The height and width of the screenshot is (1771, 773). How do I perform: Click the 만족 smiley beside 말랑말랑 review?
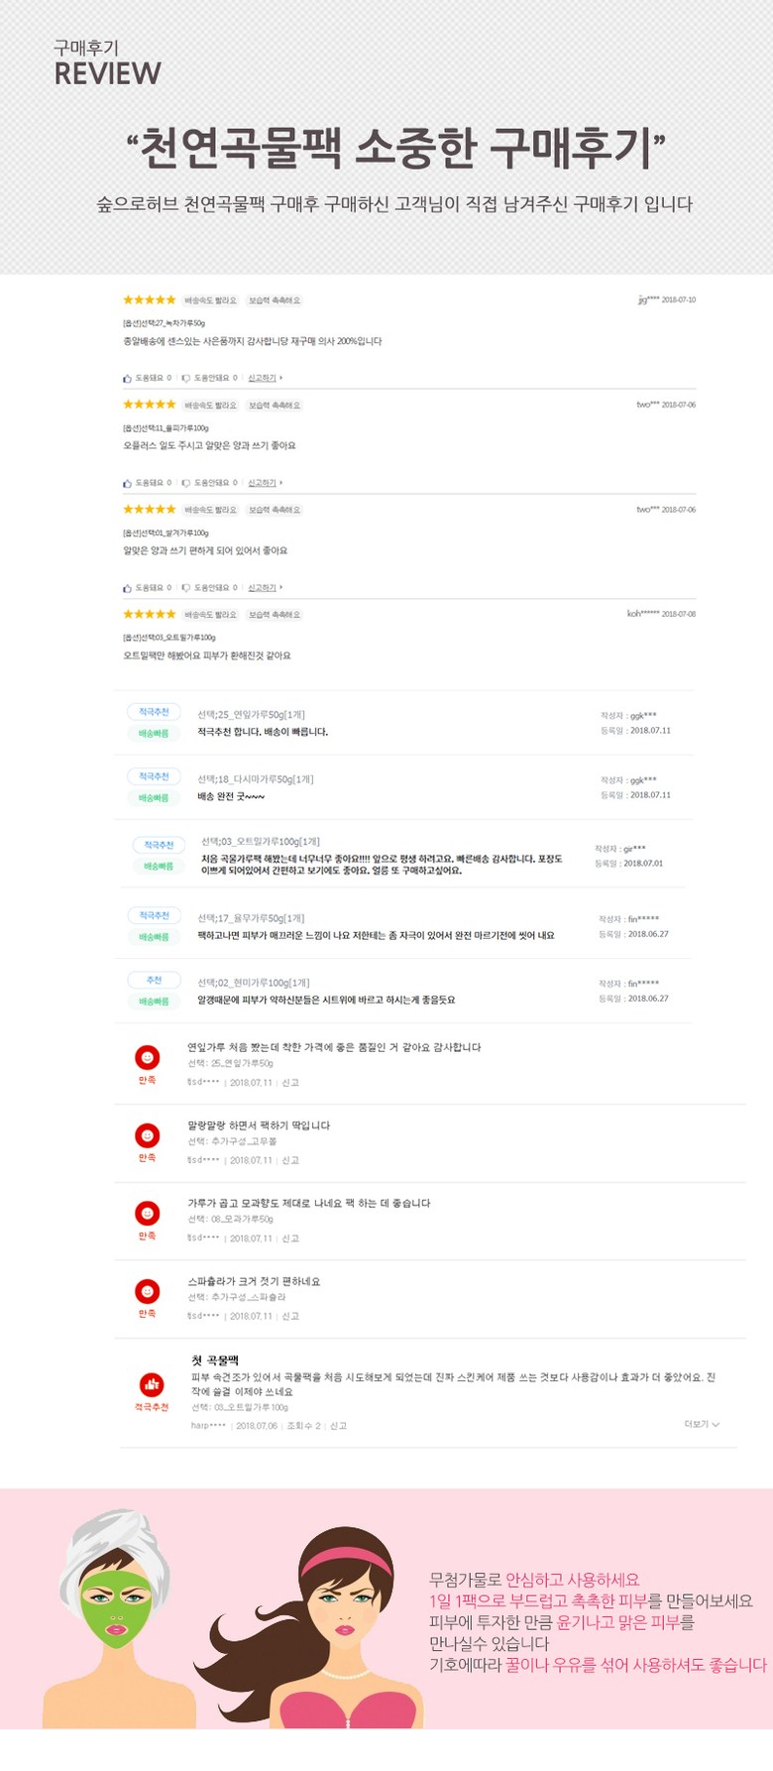(x=148, y=1135)
